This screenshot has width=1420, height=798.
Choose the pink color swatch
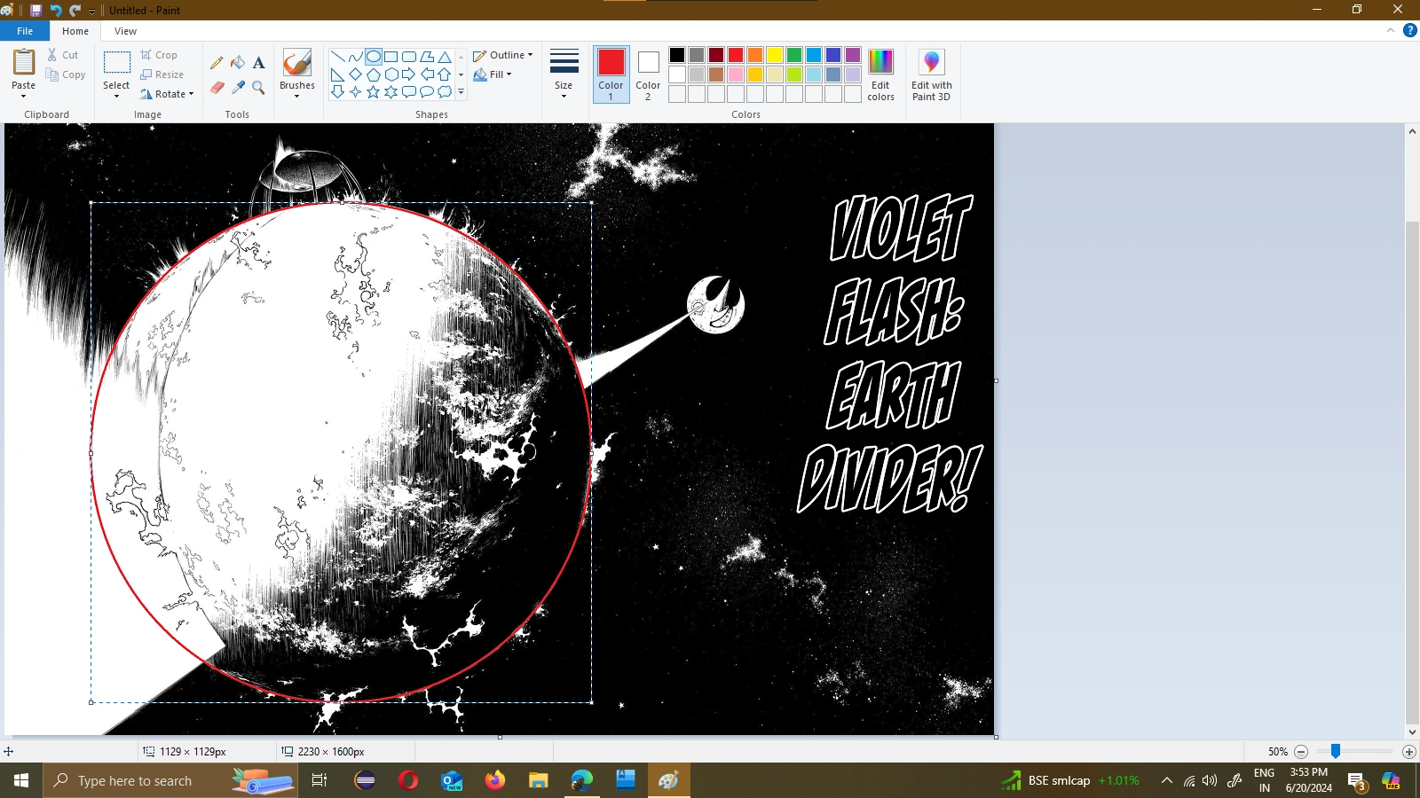point(736,74)
